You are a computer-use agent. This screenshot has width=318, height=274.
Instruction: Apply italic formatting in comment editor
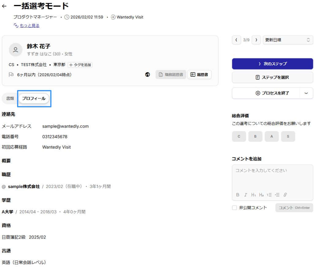point(245,195)
